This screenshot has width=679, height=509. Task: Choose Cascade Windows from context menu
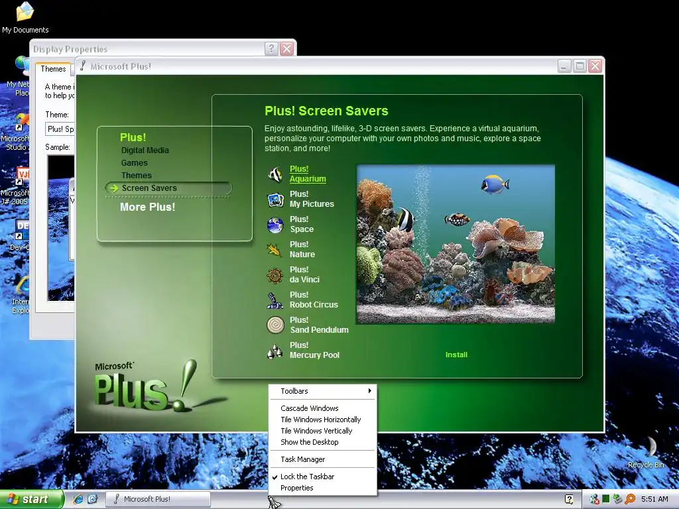pos(323,408)
